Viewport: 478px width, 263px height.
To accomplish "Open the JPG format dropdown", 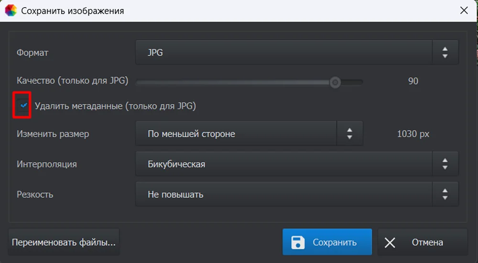I will click(297, 53).
